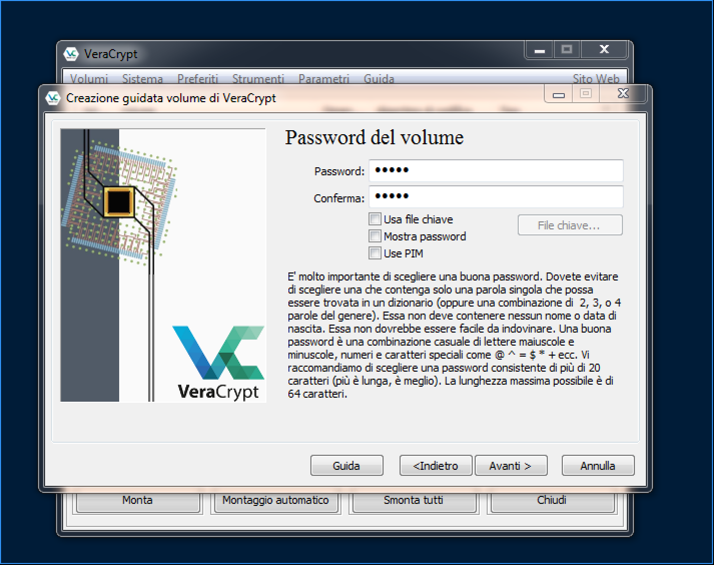Click the VeraCrypt icon in the wizard title bar

click(53, 98)
